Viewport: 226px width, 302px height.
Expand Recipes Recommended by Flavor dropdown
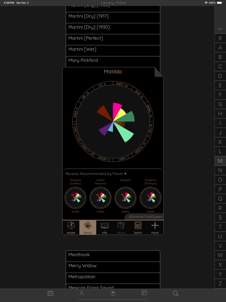tap(96, 174)
